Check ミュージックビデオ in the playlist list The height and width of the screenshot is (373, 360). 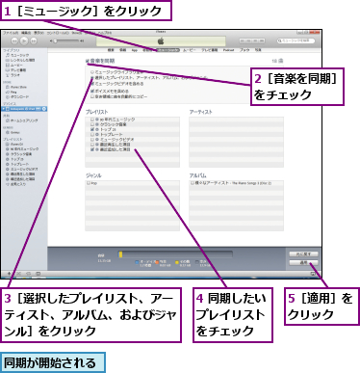click(92, 140)
